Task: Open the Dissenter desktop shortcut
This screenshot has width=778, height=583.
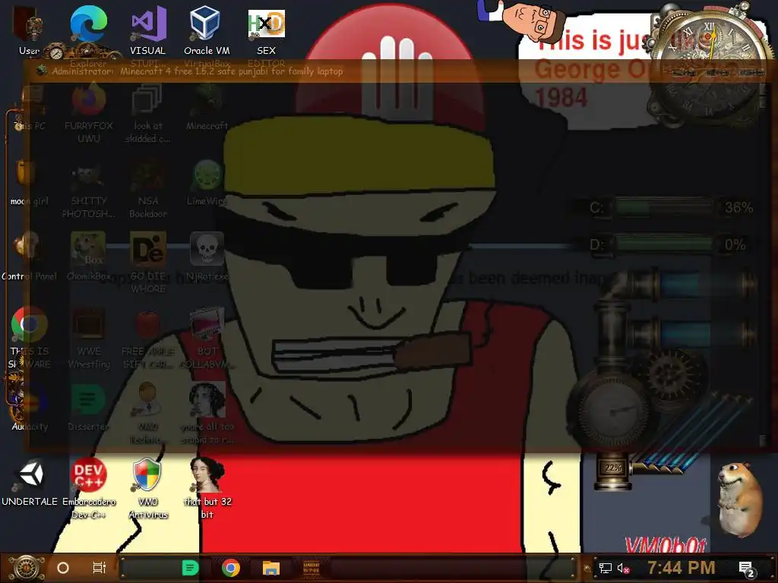Action: [89, 408]
